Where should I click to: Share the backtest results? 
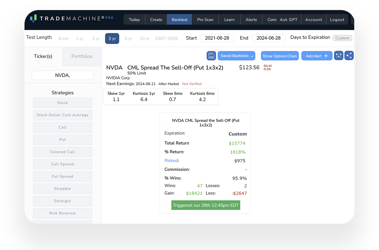pyautogui.click(x=349, y=55)
